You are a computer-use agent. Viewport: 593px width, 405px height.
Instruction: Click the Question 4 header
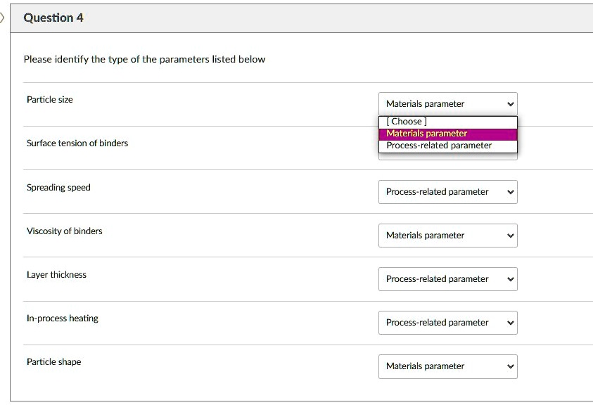pyautogui.click(x=53, y=18)
